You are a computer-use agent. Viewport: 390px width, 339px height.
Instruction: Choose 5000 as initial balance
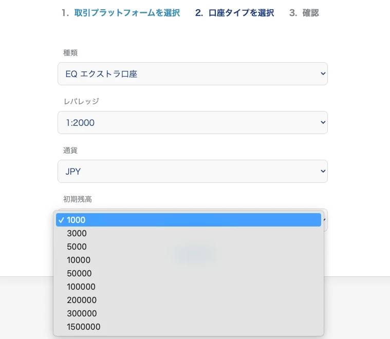click(x=189, y=247)
